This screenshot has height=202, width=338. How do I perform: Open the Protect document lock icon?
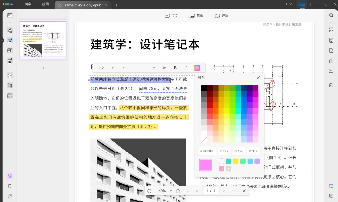pyautogui.click(x=331, y=50)
